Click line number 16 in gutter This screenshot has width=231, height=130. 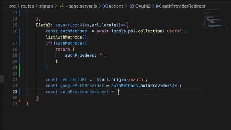(x=15, y=31)
